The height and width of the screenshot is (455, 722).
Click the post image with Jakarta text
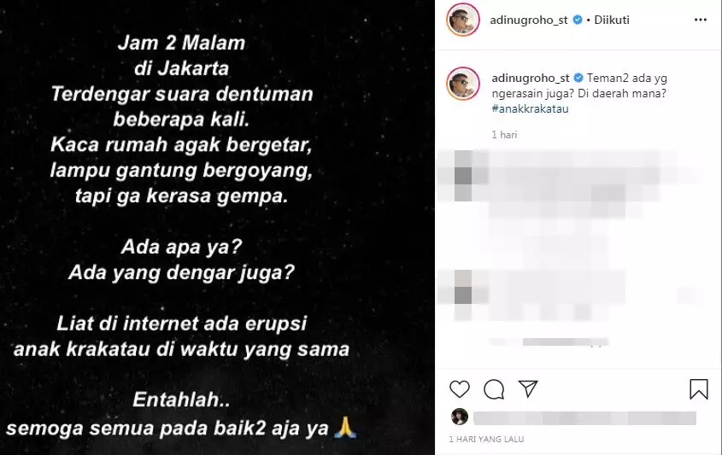pyautogui.click(x=217, y=227)
